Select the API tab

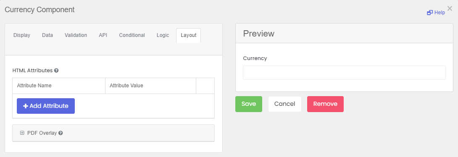(103, 35)
